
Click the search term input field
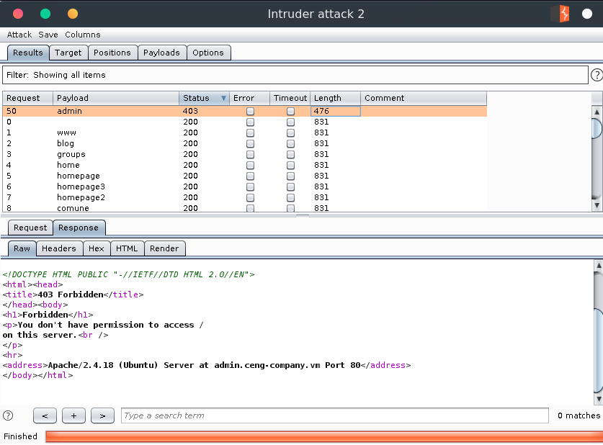click(334, 415)
